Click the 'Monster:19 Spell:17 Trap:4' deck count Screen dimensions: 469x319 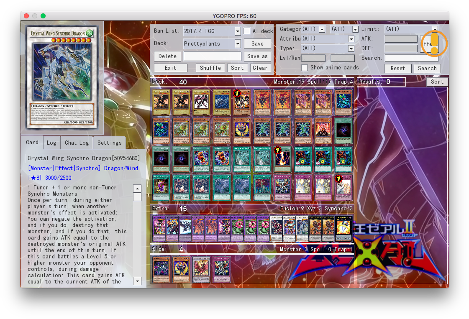click(313, 82)
